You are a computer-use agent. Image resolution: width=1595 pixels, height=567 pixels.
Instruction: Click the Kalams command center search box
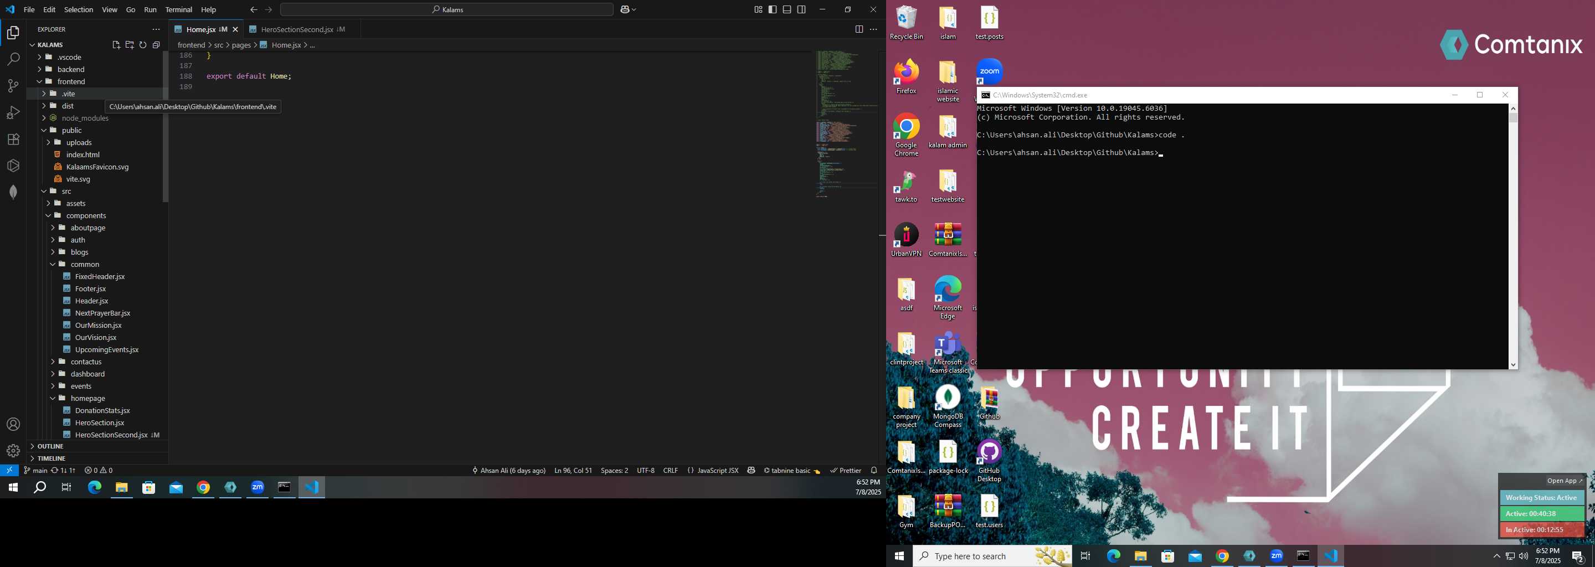[447, 9]
